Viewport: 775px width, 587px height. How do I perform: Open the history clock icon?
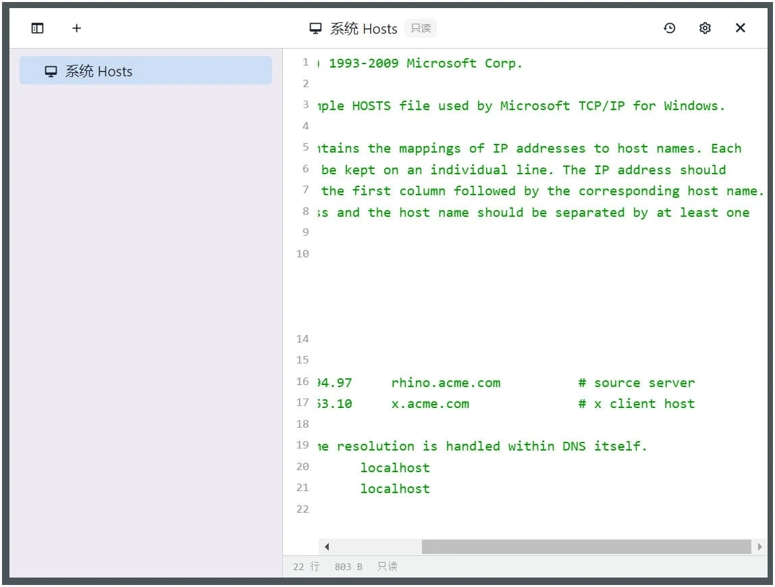(669, 28)
